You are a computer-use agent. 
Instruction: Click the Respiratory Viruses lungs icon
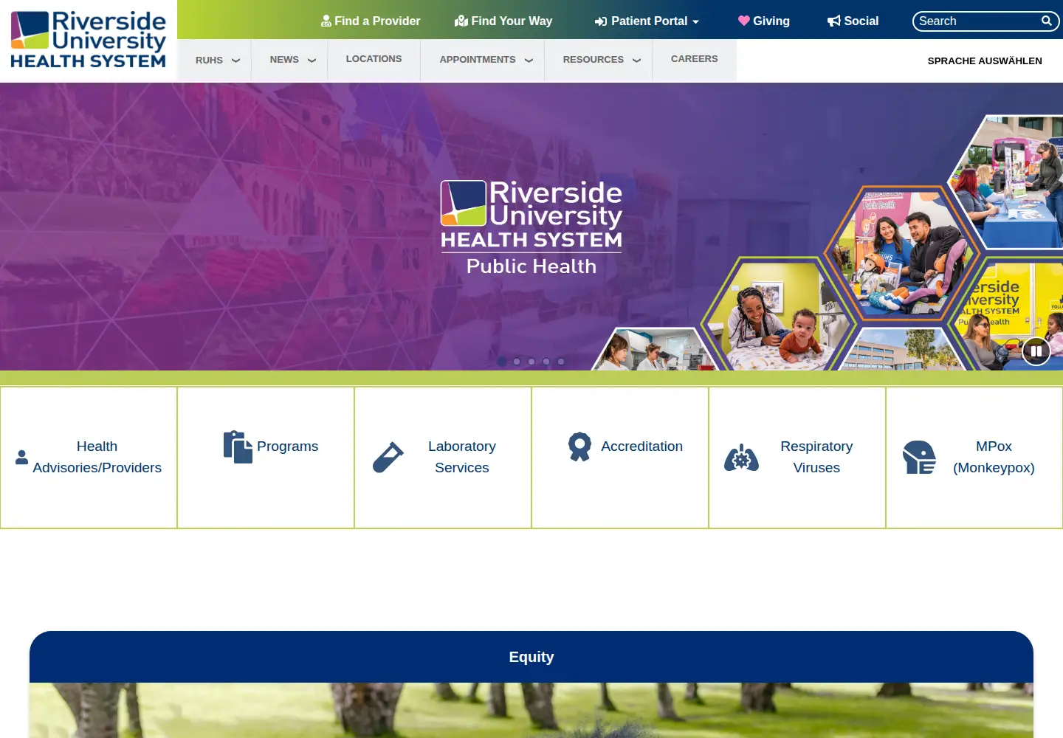point(742,458)
